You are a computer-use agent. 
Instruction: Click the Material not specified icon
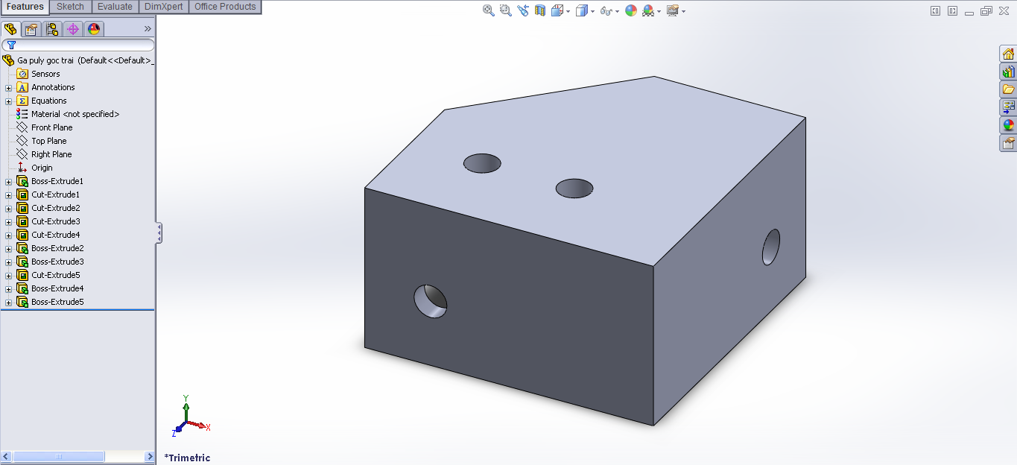(x=22, y=114)
